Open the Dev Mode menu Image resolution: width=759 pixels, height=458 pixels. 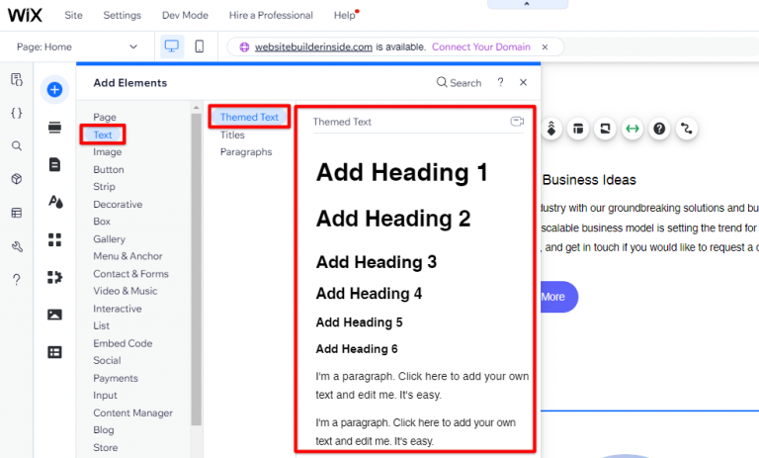pos(185,16)
